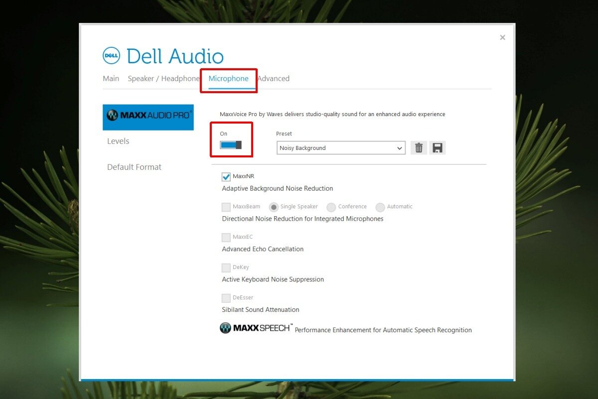Enable MaxxEC Advanced Echo Cancellation
This screenshot has width=598, height=399.
pyautogui.click(x=225, y=237)
